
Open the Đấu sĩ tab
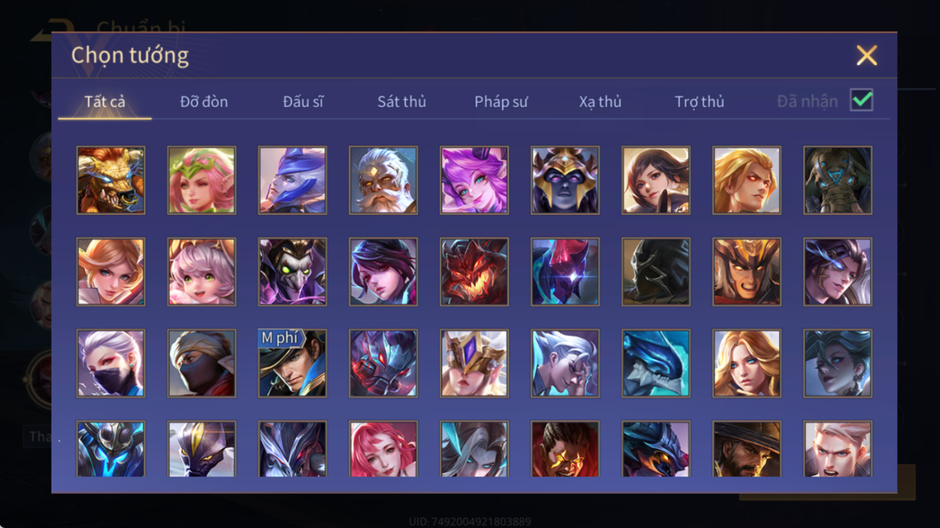point(303,101)
